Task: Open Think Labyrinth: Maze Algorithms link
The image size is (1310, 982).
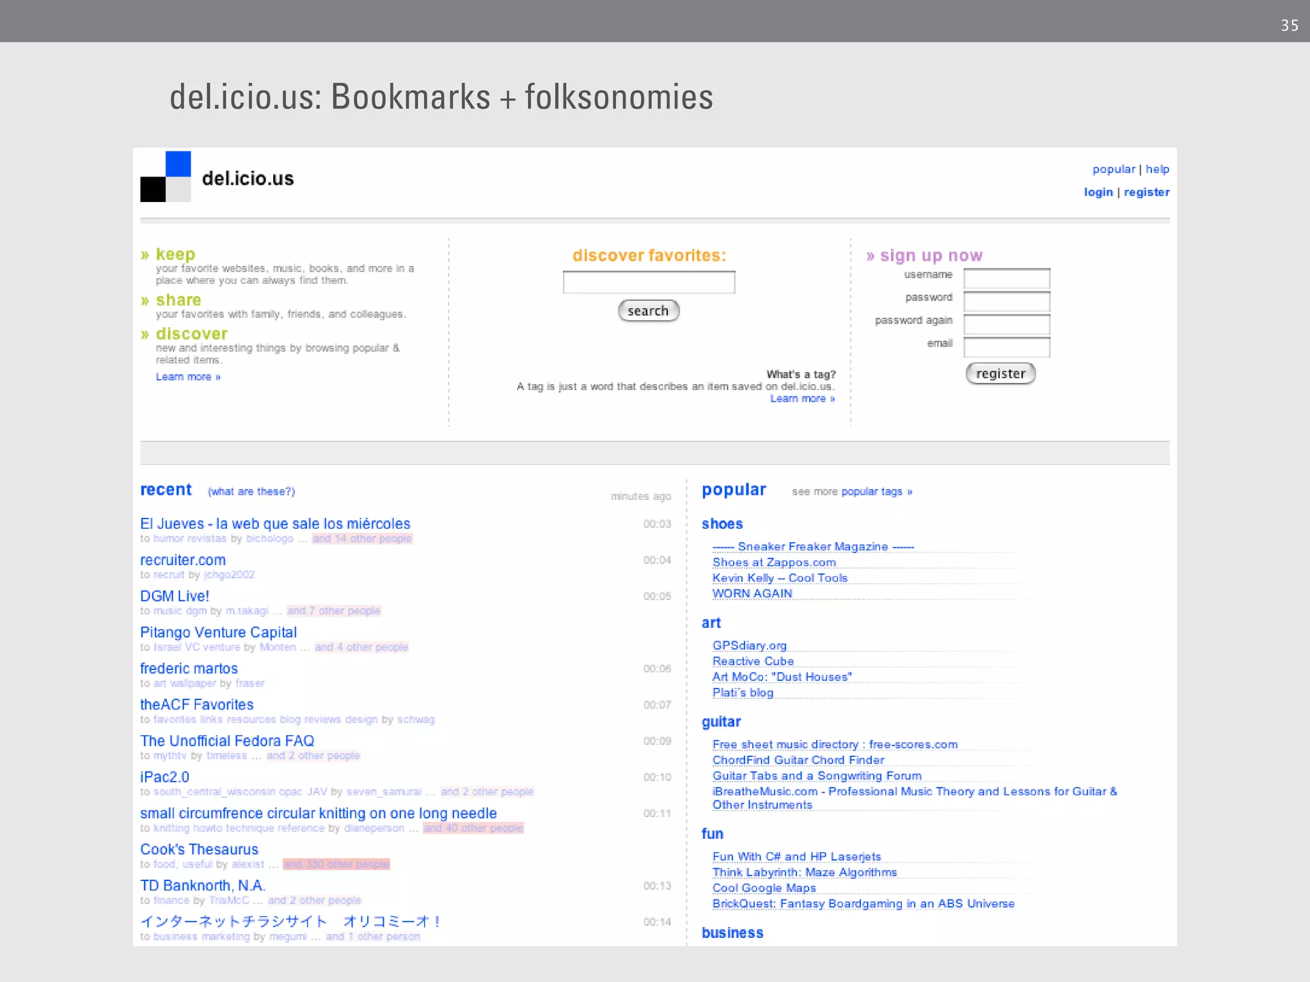Action: (805, 873)
